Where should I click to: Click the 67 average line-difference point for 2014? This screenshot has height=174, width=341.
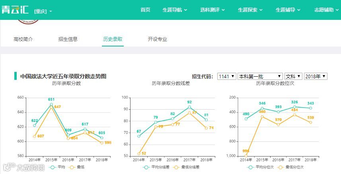pyautogui.click(x=139, y=136)
